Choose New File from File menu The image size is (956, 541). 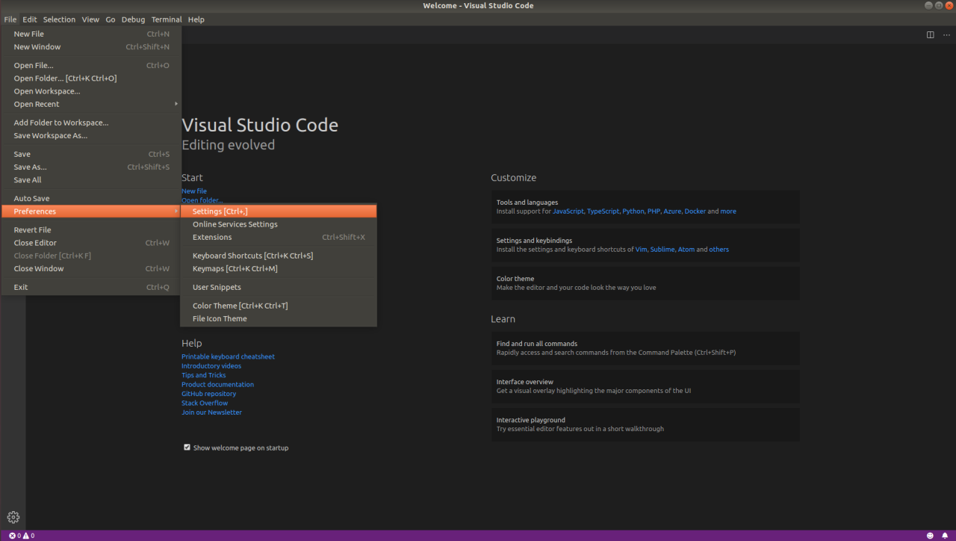coord(91,34)
